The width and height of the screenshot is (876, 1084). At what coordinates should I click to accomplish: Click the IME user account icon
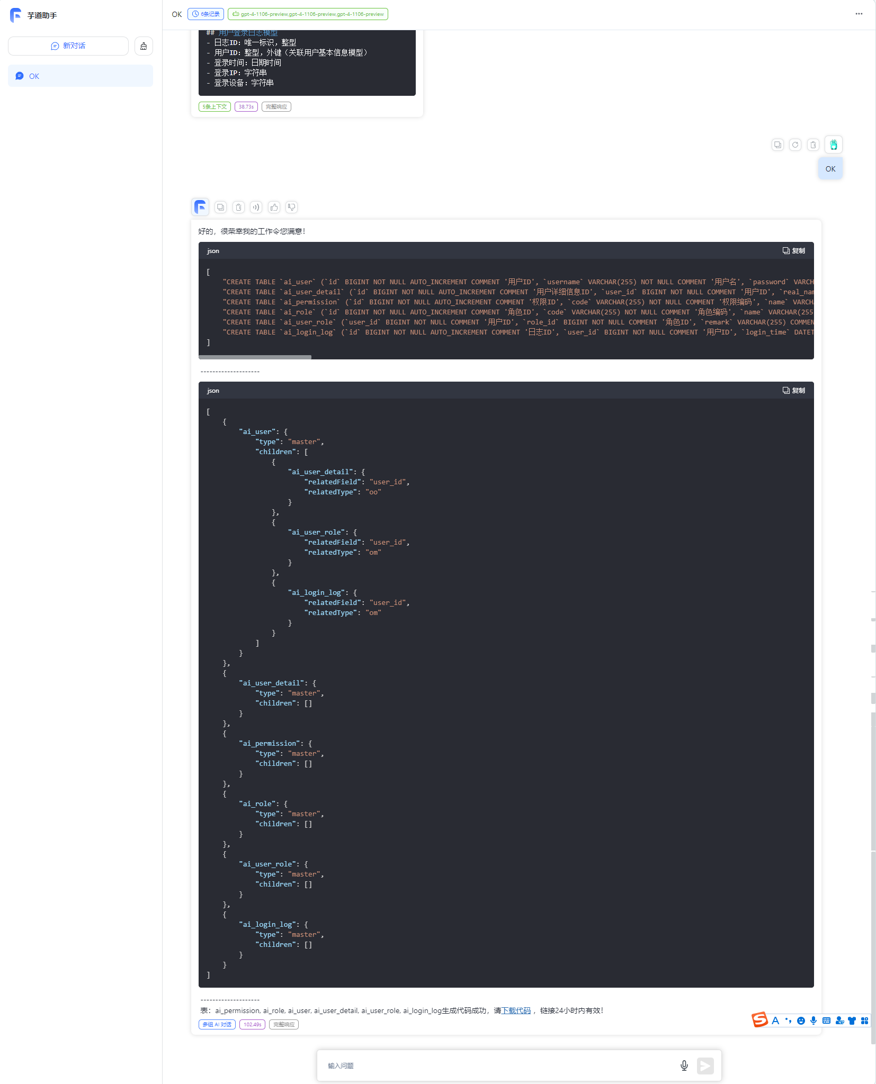tap(839, 1020)
